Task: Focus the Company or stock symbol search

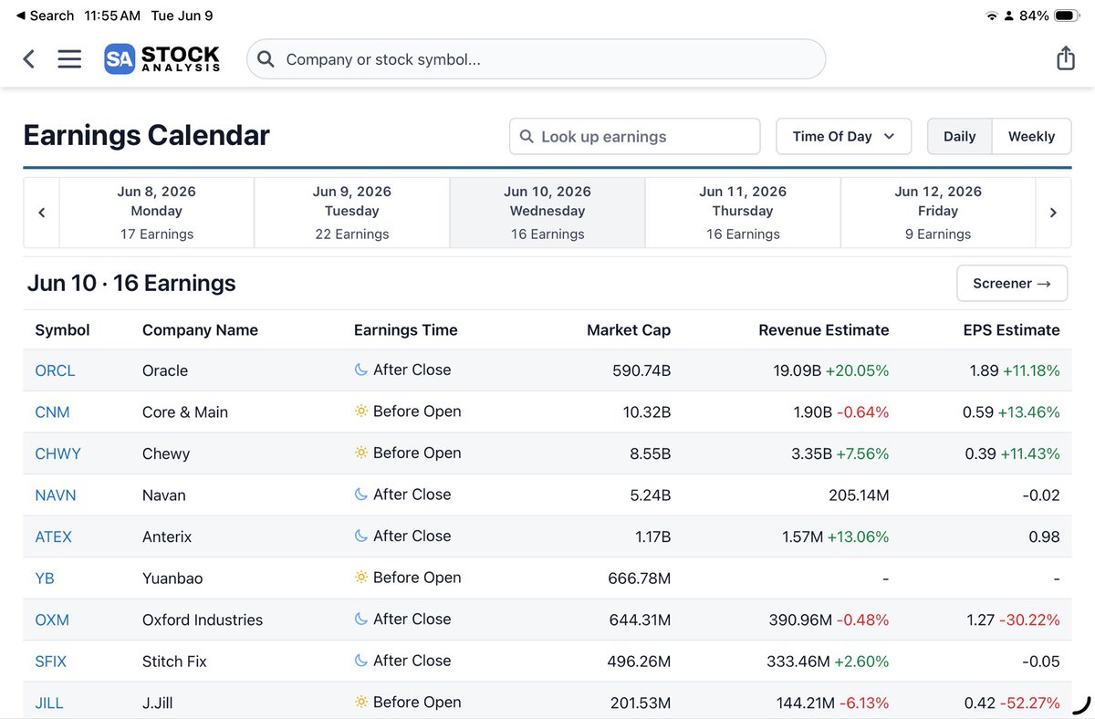Action: (x=537, y=59)
